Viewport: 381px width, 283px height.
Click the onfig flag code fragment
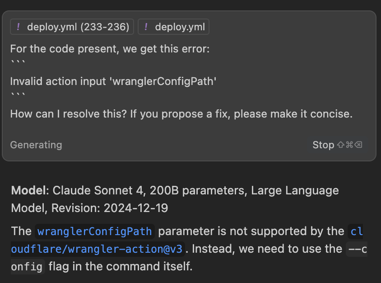click(28, 267)
